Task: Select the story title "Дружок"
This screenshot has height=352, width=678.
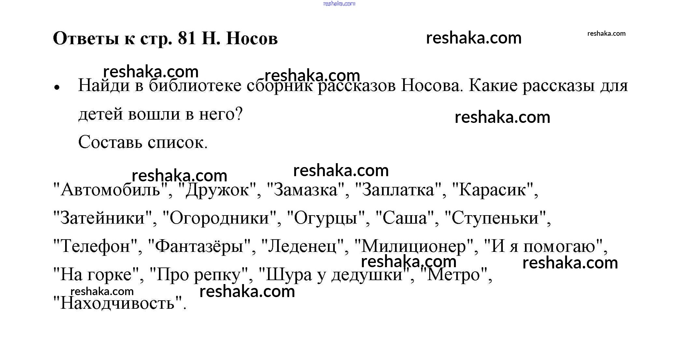Action: tap(217, 189)
